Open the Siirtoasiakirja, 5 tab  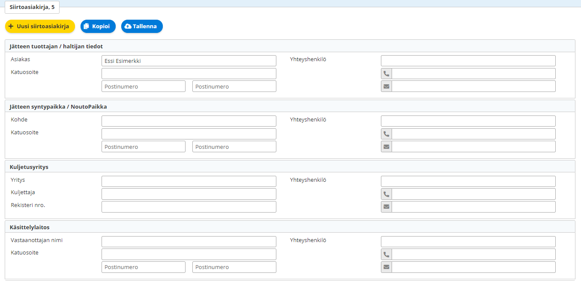tap(32, 7)
